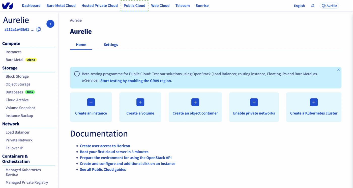Open the Telecom section in top navigation
This screenshot has height=188, width=353.
point(183,5)
